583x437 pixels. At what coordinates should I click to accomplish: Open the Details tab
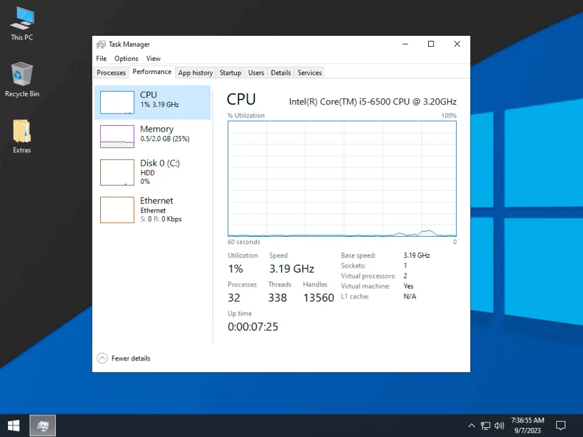pyautogui.click(x=281, y=73)
